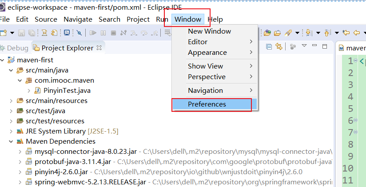Screen dimensions: 366x187
Task: Expand the pinyin4j-2.6.0.jar entry
Action: (20, 172)
